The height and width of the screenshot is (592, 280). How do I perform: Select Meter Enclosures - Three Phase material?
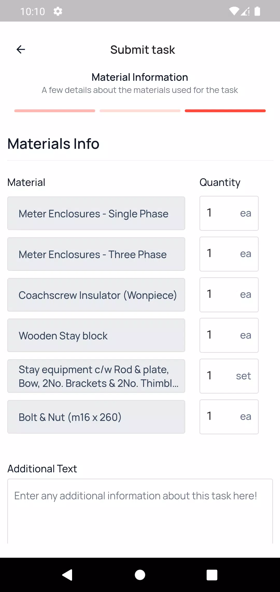click(96, 254)
